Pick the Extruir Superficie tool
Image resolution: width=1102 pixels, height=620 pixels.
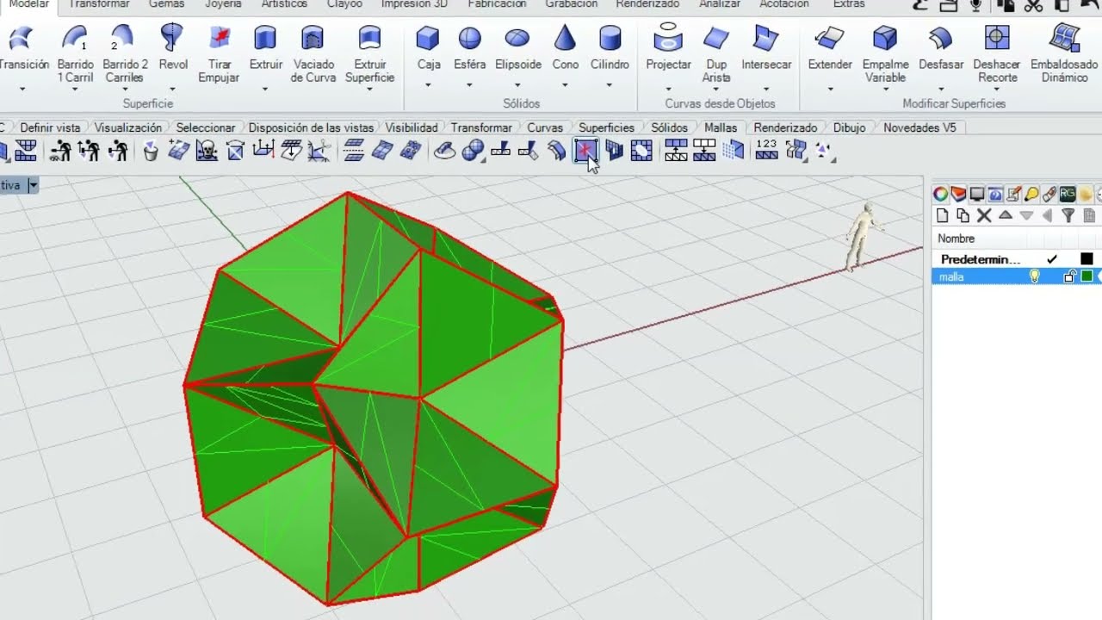(x=370, y=53)
